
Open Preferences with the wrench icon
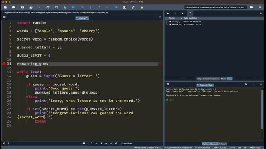coord(133,7)
